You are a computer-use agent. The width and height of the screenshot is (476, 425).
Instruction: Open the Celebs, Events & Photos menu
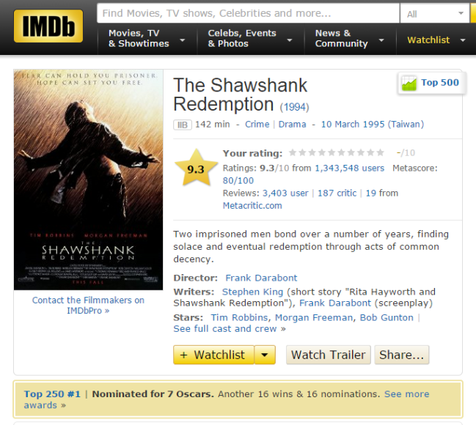pyautogui.click(x=250, y=39)
